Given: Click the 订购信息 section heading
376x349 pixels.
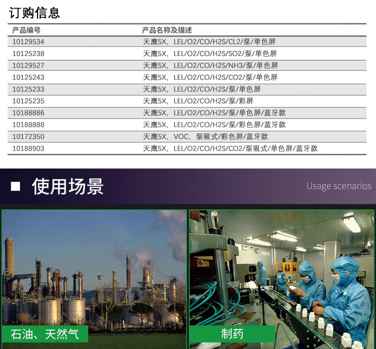Looking at the screenshot, I should coord(35,12).
